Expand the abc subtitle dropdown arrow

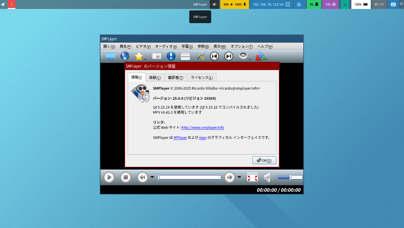[267, 59]
